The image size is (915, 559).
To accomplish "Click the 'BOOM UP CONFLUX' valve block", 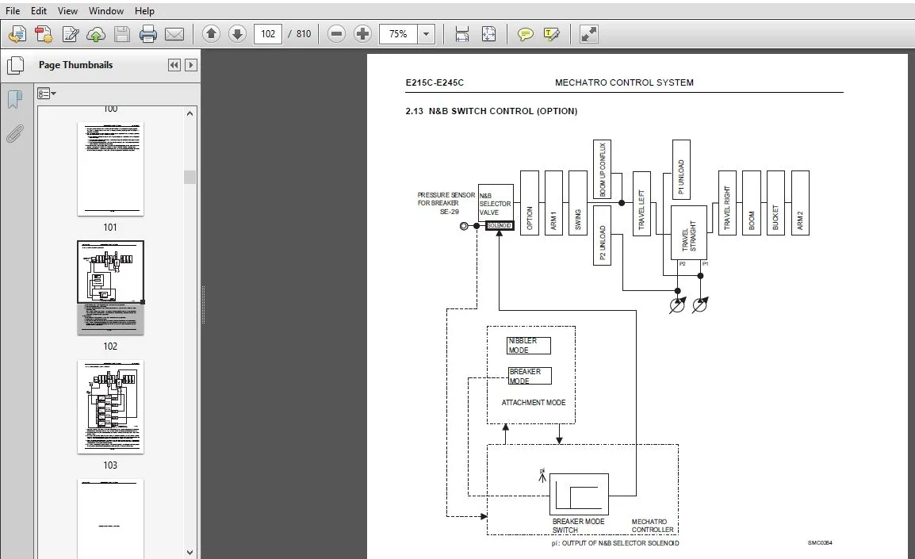I will [x=603, y=170].
